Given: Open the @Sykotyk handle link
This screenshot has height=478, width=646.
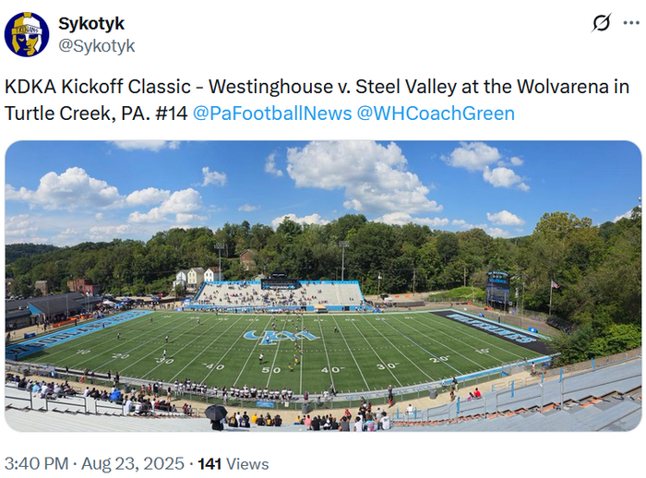Looking at the screenshot, I should click(96, 46).
